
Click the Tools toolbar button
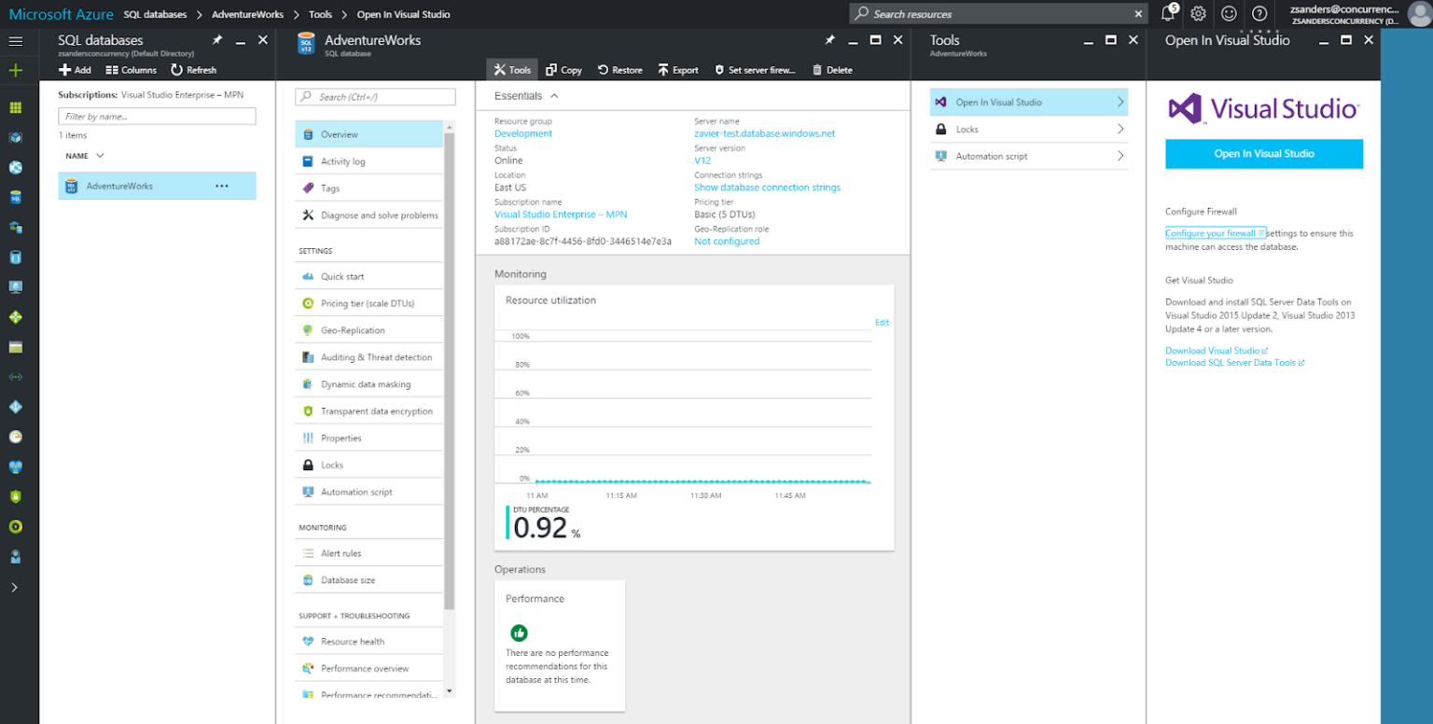[x=512, y=70]
